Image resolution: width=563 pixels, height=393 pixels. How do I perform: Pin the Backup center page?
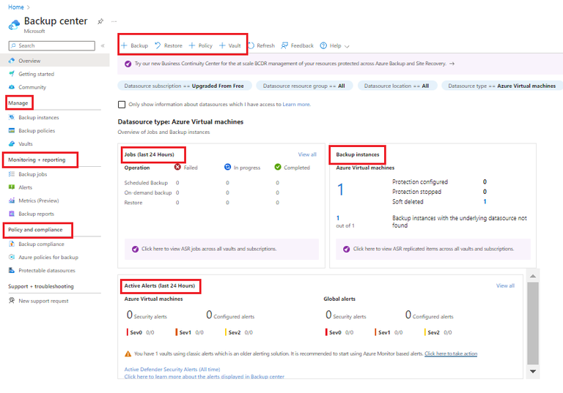[x=100, y=21]
